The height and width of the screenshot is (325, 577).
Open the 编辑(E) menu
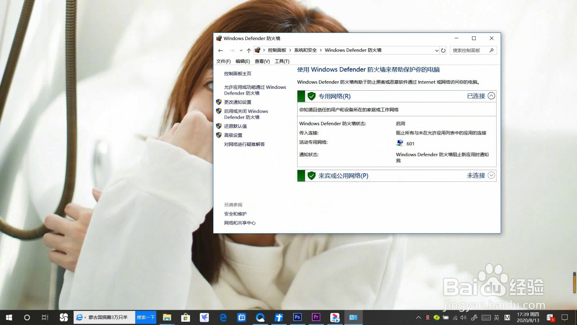243,61
